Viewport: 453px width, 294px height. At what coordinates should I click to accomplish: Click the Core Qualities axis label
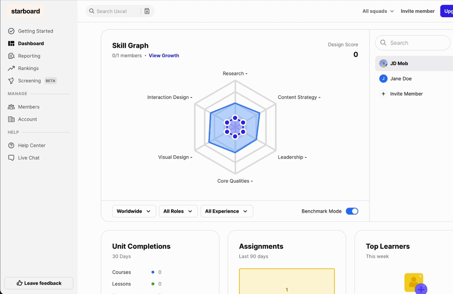235,181
